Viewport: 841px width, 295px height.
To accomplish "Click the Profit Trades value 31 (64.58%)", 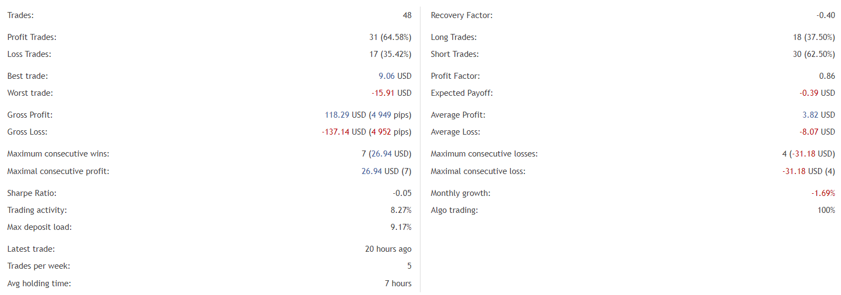I will pos(390,37).
